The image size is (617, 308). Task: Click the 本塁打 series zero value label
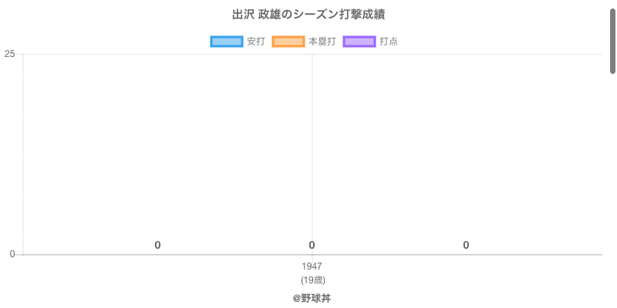312,246
